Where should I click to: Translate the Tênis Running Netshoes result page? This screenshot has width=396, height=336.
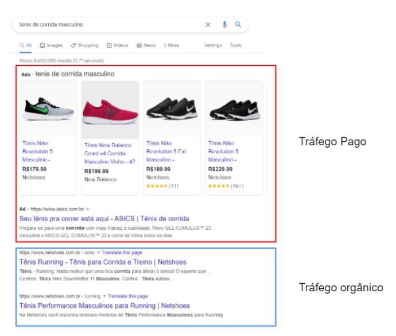[x=122, y=253]
